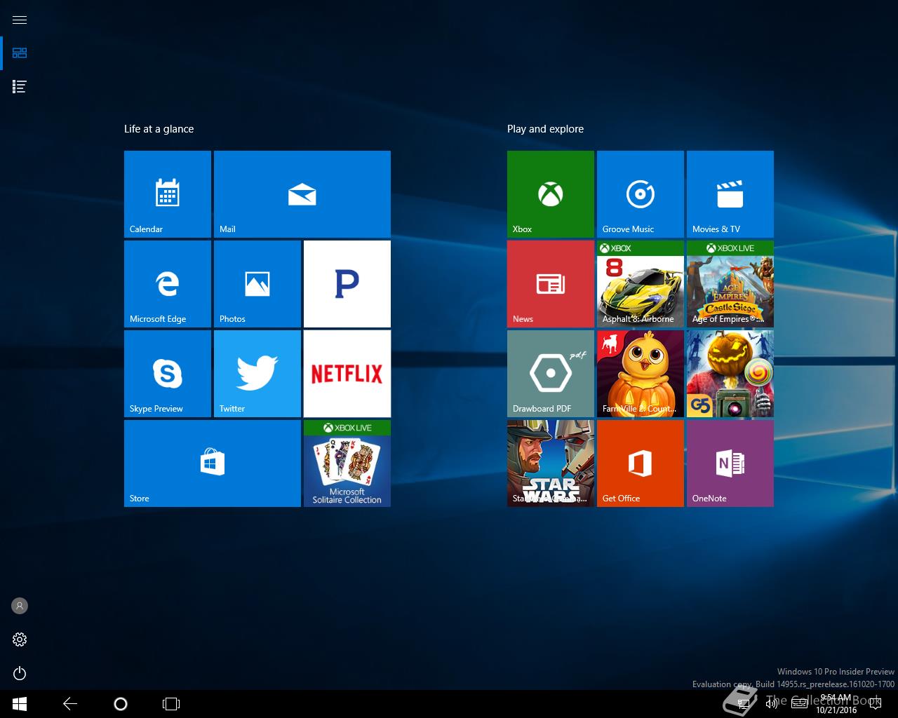
Task: Open the OneNote tile
Action: coord(730,463)
